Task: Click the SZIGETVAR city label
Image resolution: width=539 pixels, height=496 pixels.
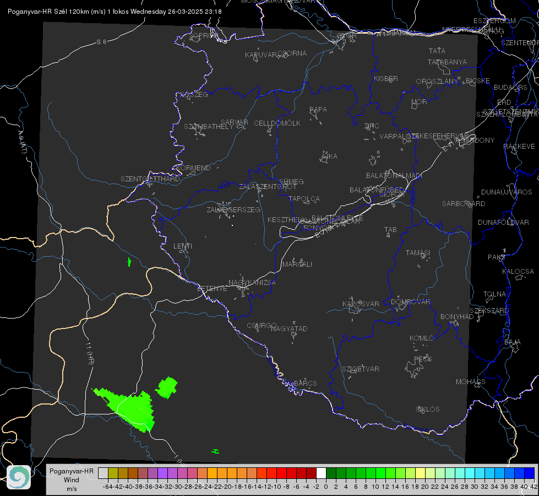Action: click(x=361, y=369)
